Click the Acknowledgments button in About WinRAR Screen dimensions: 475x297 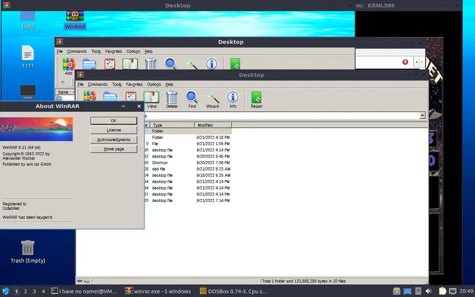tap(114, 140)
